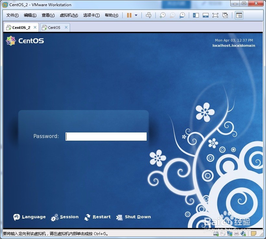
Task: Send Ctrl+Alt+Del to the virtual machine
Action: pyautogui.click(x=149, y=15)
